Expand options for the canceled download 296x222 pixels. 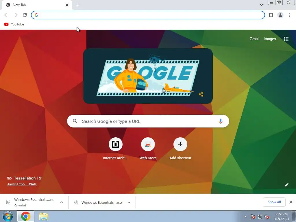pyautogui.click(x=62, y=202)
